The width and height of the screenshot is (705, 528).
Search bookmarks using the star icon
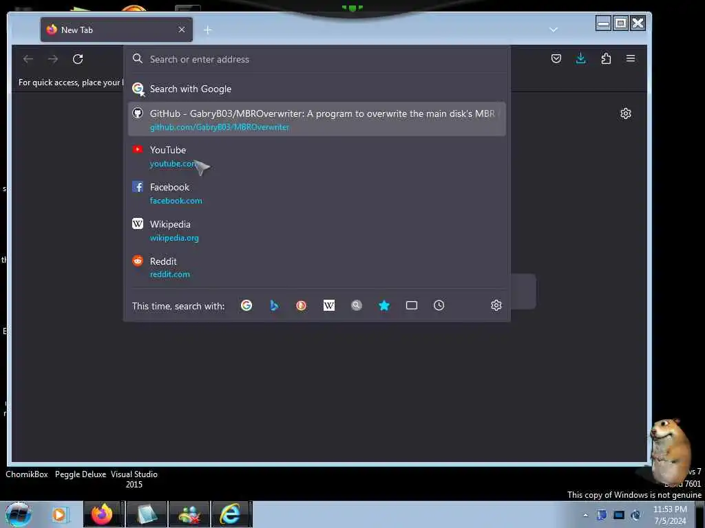[384, 305]
